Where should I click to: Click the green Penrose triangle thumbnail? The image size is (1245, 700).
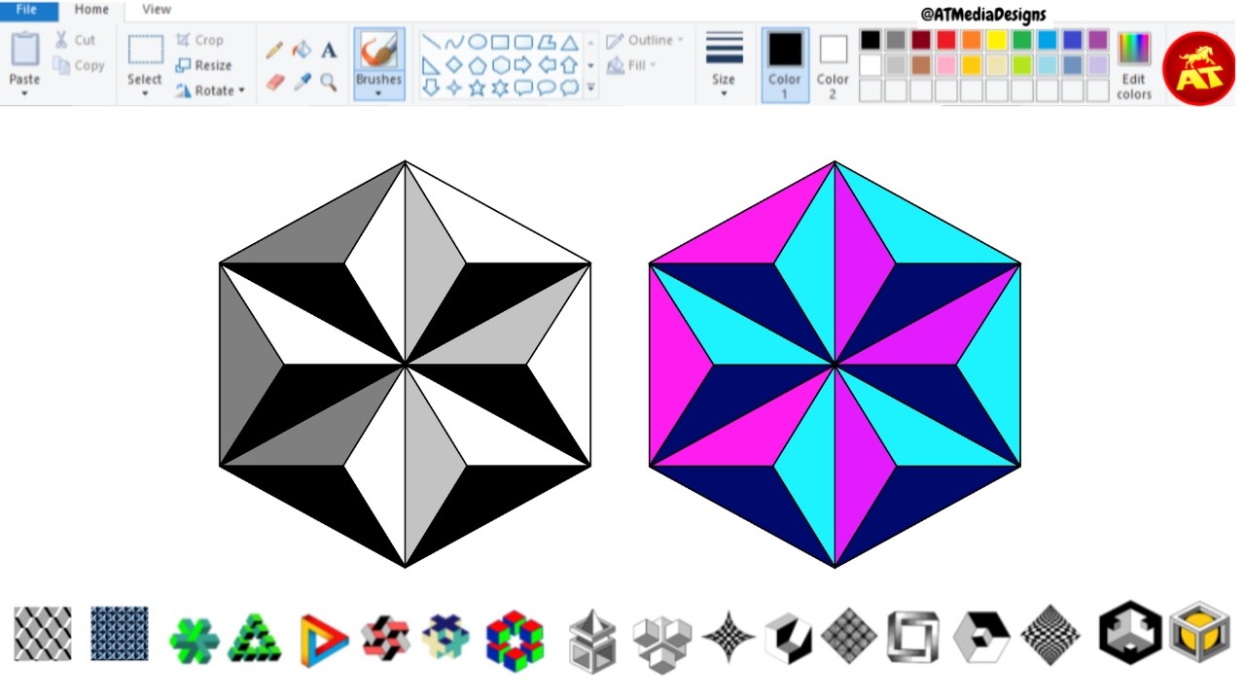pyautogui.click(x=255, y=639)
